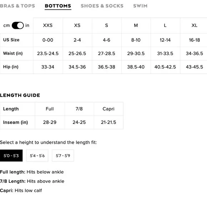Open the Bras & Tops tab
The image size is (207, 207).
tap(17, 6)
